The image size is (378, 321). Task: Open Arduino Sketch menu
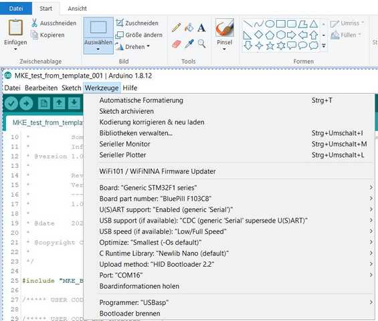[71, 88]
